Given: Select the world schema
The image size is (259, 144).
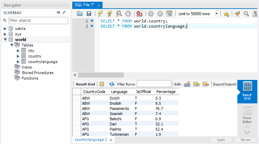Looking at the screenshot, I should tap(21, 40).
